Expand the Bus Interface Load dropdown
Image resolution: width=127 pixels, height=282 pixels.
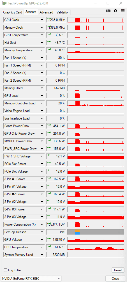tap(42, 118)
